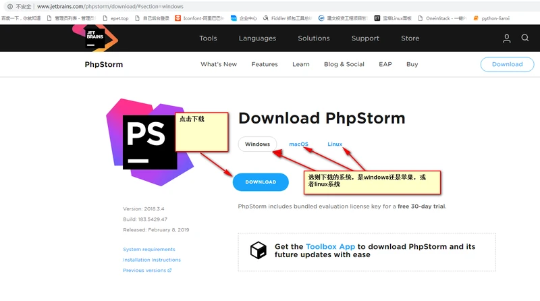Viewport: 540px width, 301px height.
Task: Open the Tools menu
Action: [208, 38]
